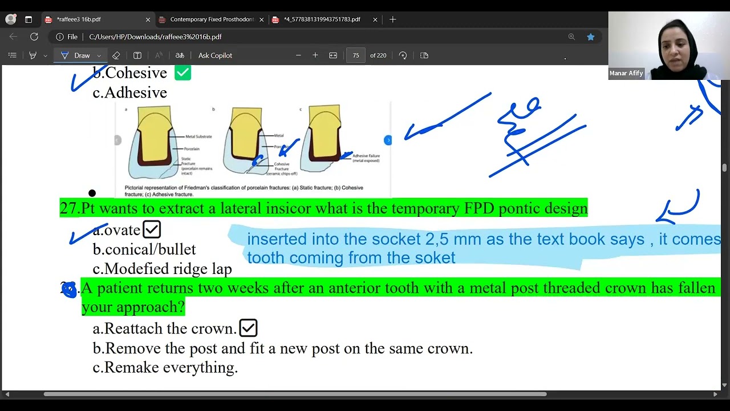Refresh the current page

pyautogui.click(x=34, y=37)
